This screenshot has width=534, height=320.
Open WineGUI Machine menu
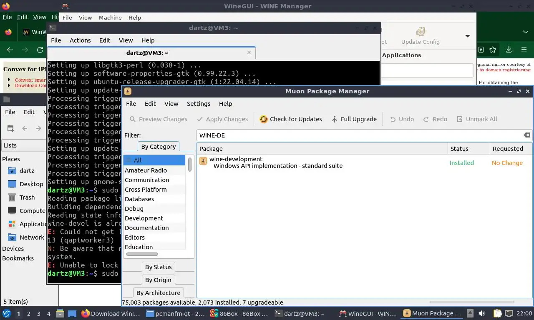coord(110,17)
